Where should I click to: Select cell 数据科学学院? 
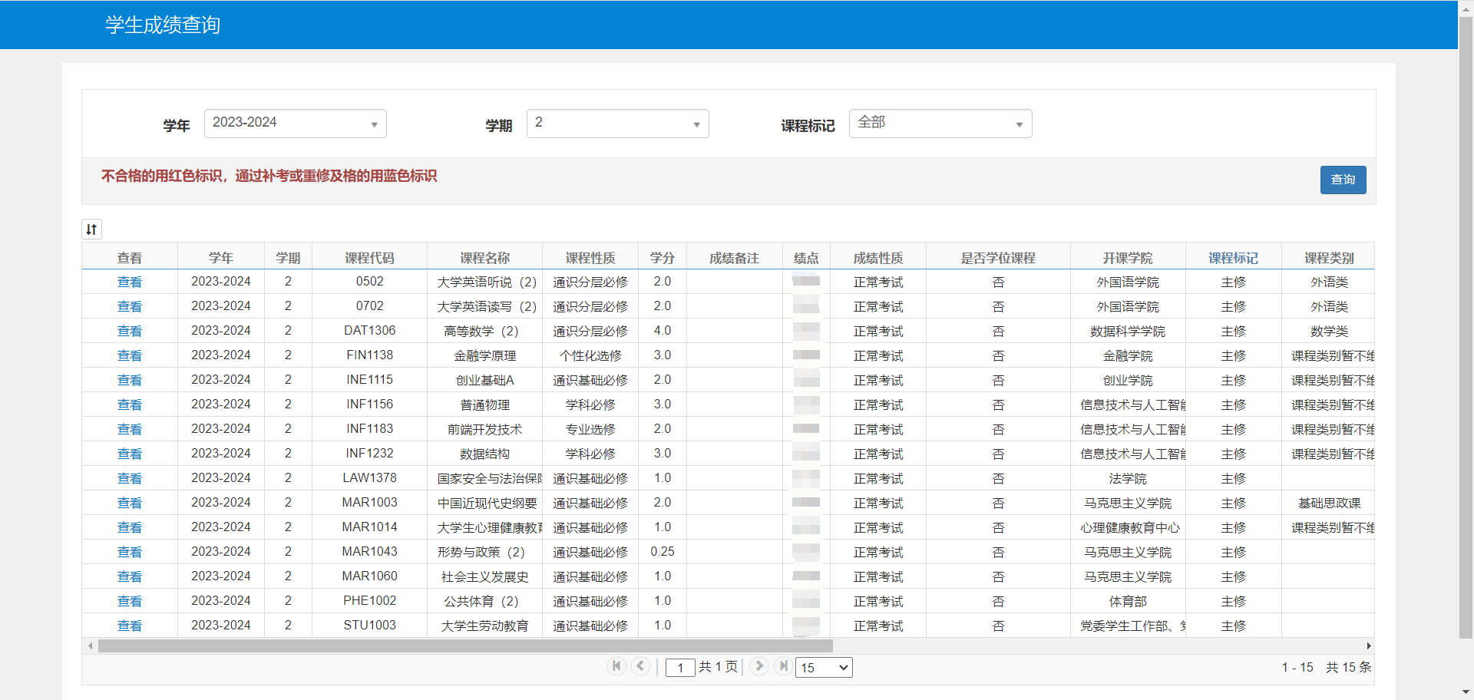coord(1128,331)
